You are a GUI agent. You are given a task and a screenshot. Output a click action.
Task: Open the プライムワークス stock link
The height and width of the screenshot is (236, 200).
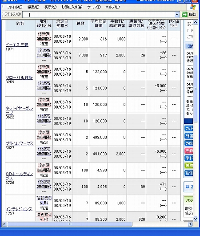click(x=20, y=143)
